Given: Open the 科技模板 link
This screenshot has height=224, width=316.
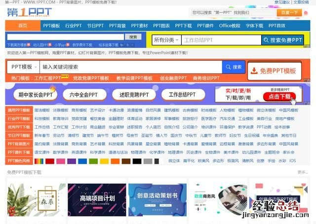Looking at the screenshot, I should [x=42, y=118].
